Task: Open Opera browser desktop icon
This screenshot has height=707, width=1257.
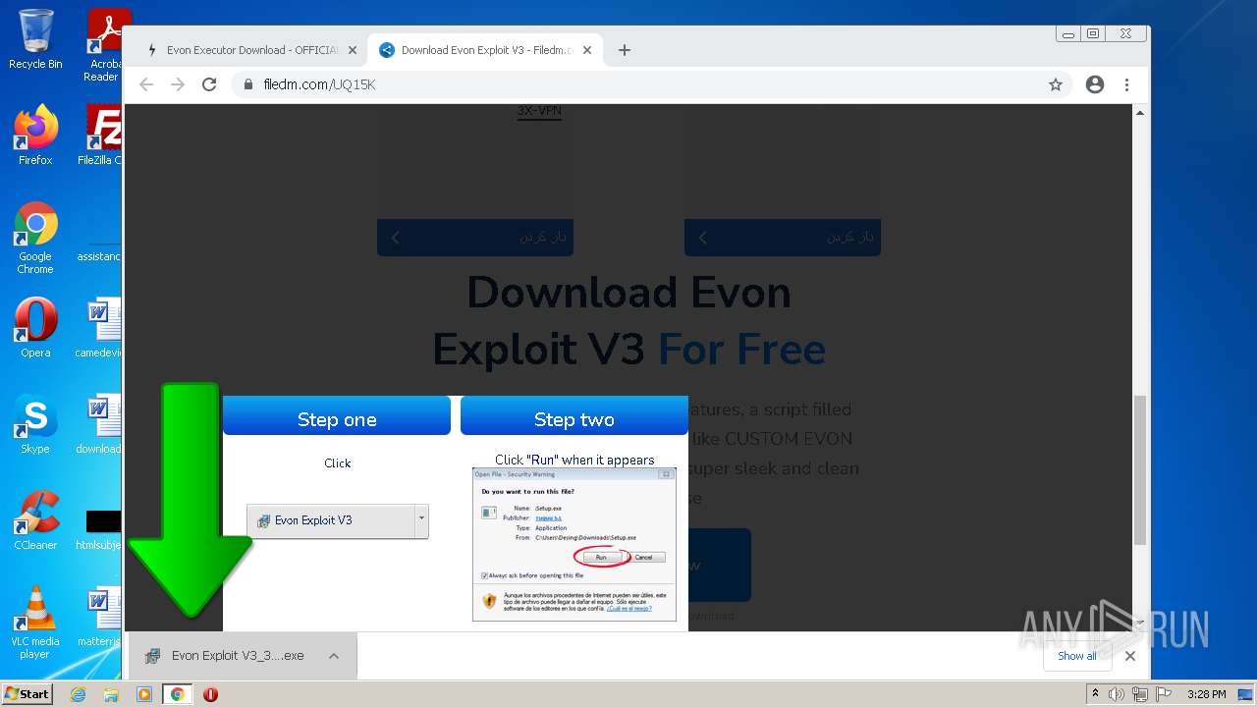Action: click(35, 328)
